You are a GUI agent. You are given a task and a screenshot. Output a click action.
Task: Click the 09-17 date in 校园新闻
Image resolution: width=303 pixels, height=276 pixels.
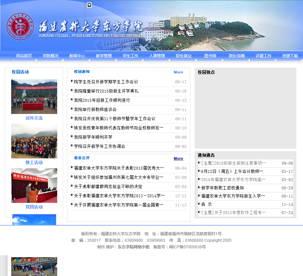click(x=181, y=82)
